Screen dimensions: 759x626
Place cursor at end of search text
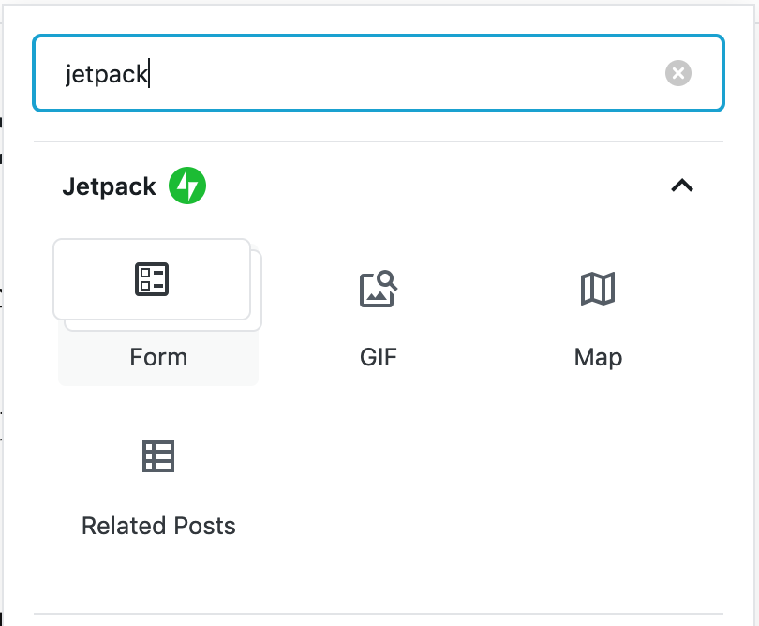tap(150, 74)
